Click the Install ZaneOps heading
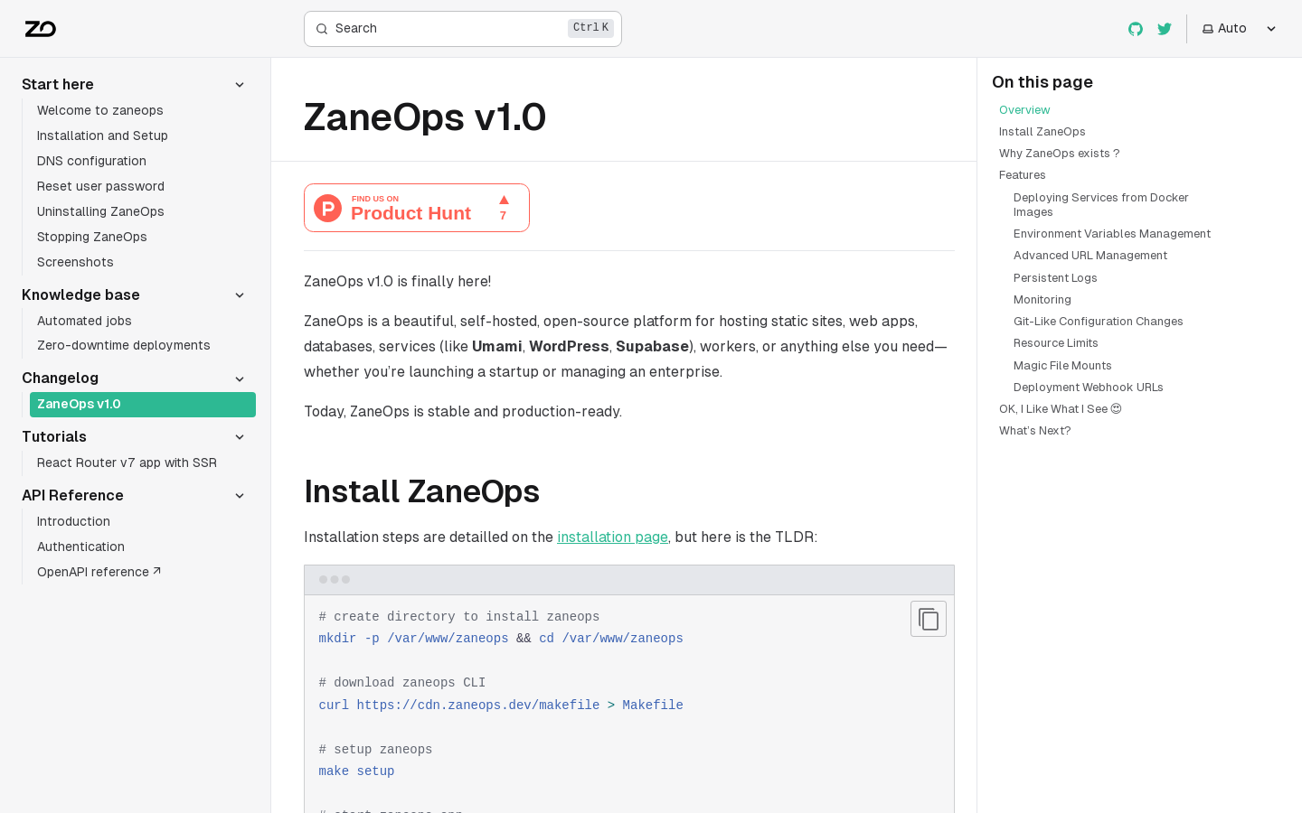The width and height of the screenshot is (1302, 813). pyautogui.click(x=421, y=491)
